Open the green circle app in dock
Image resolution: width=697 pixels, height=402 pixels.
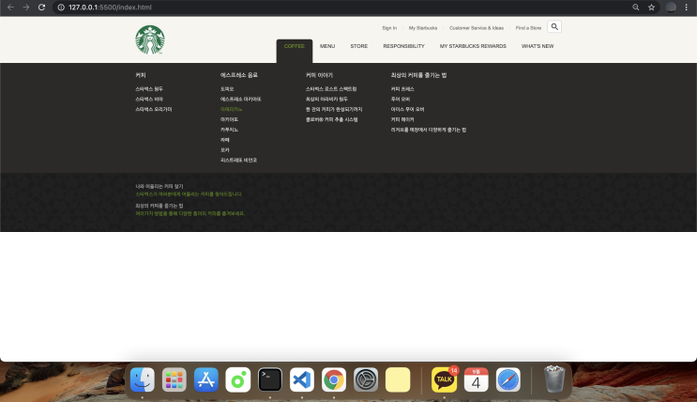click(238, 379)
